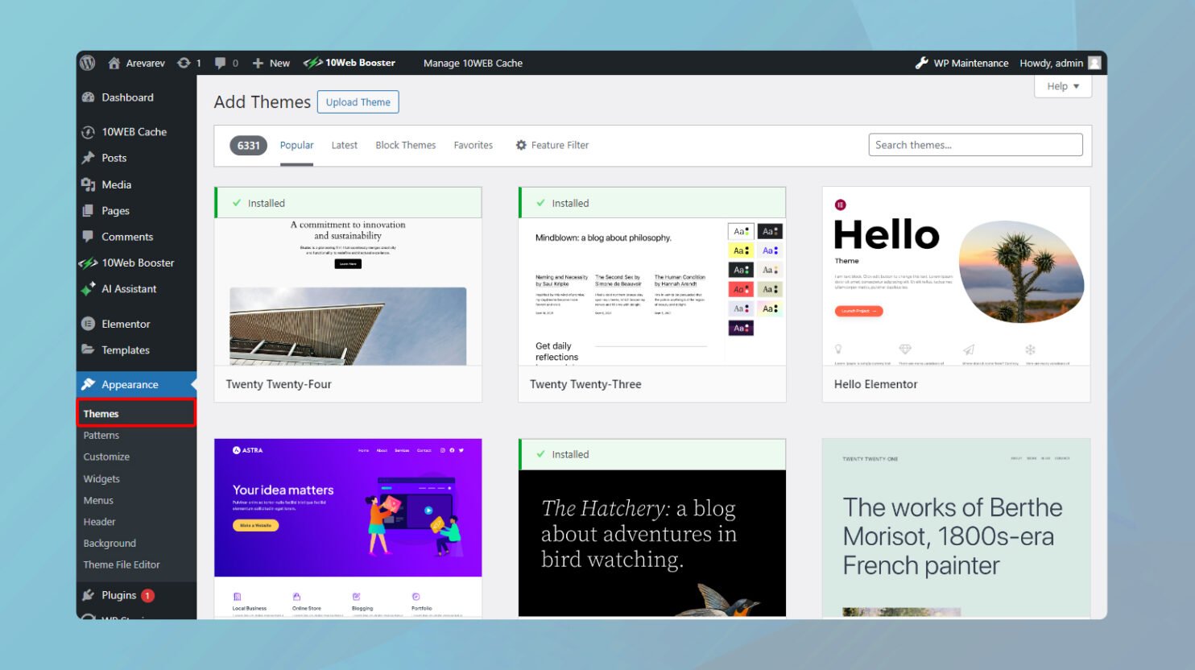This screenshot has width=1195, height=670.
Task: Open the Media library icon
Action: 89,184
